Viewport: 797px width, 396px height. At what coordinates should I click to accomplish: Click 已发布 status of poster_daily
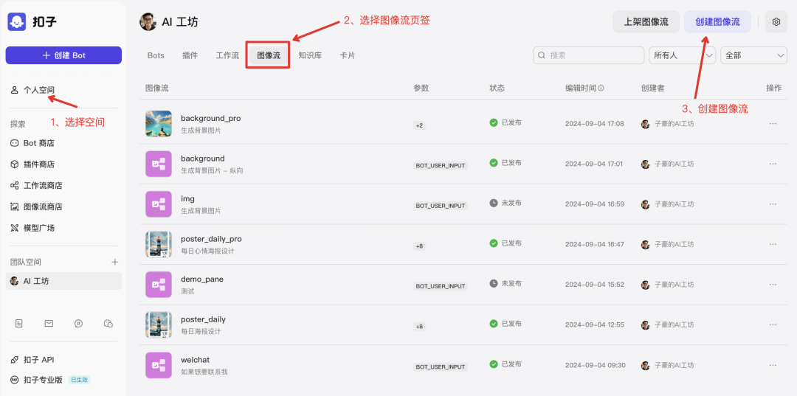tap(506, 324)
